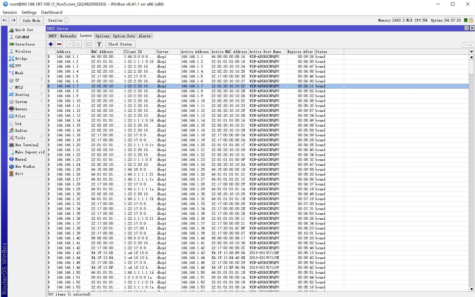This screenshot has width=475, height=297.
Task: Click the Disable X icon
Action: coord(78,44)
